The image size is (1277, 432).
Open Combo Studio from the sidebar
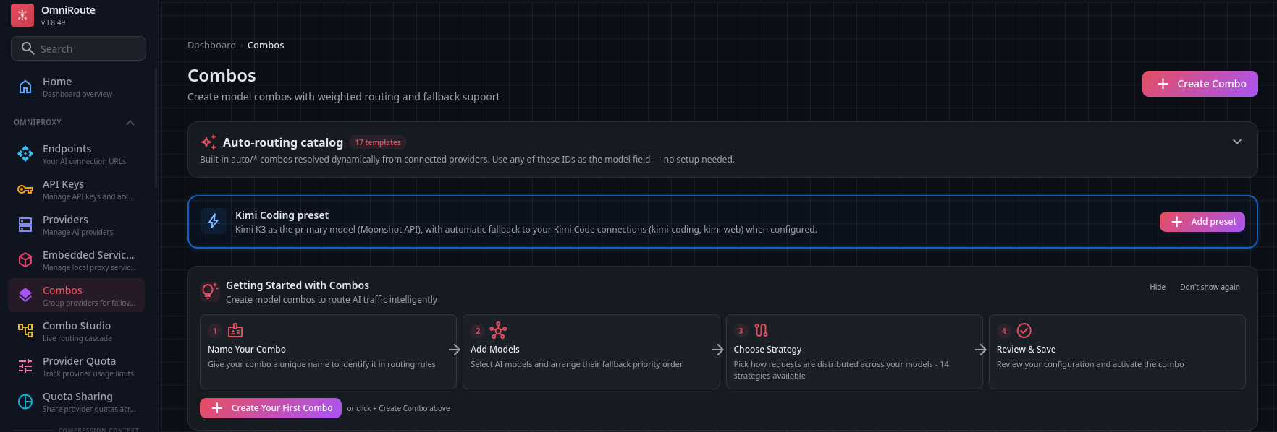tap(76, 331)
